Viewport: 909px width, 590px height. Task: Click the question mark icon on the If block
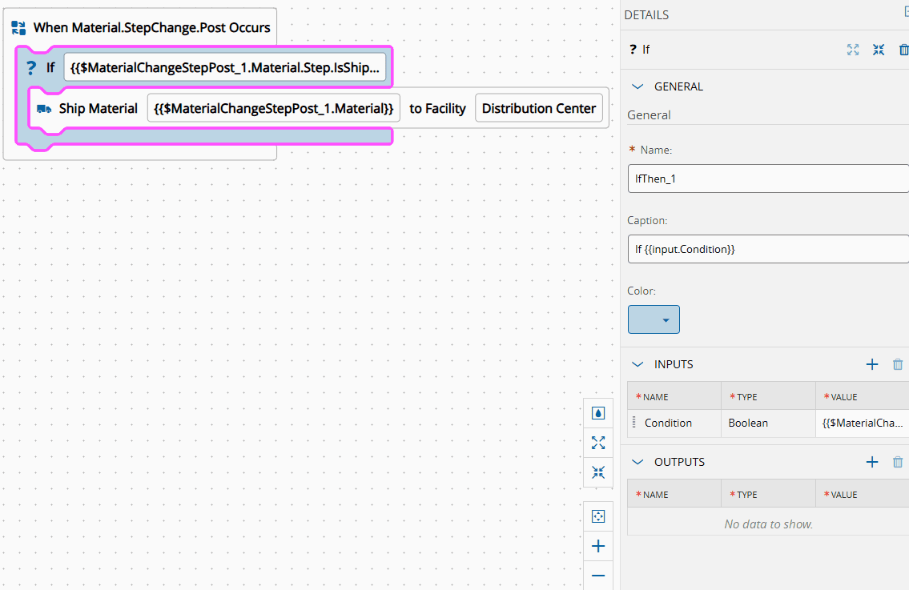(x=31, y=68)
